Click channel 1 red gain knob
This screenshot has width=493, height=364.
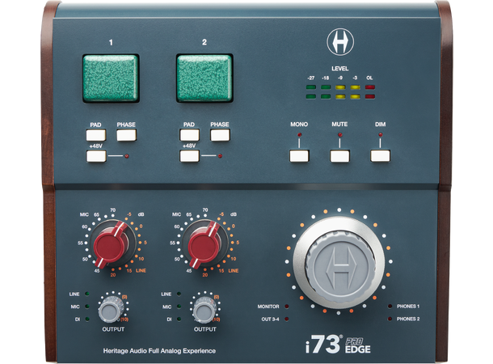[112, 243]
